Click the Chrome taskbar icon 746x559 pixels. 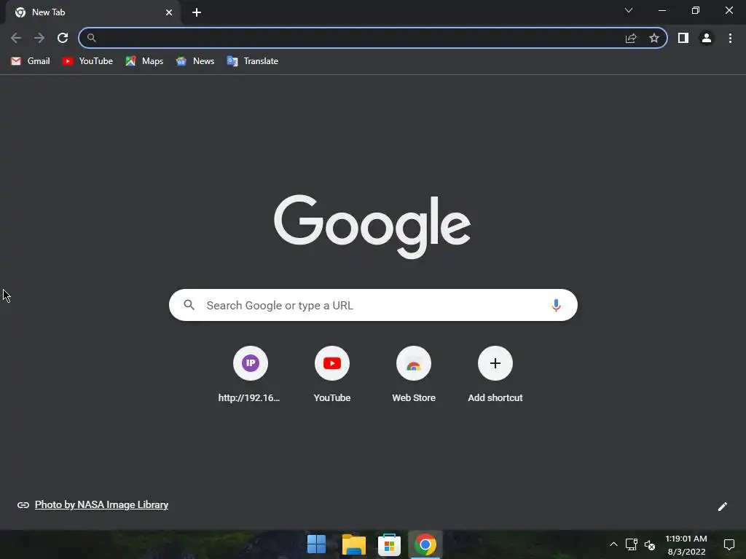coord(425,544)
